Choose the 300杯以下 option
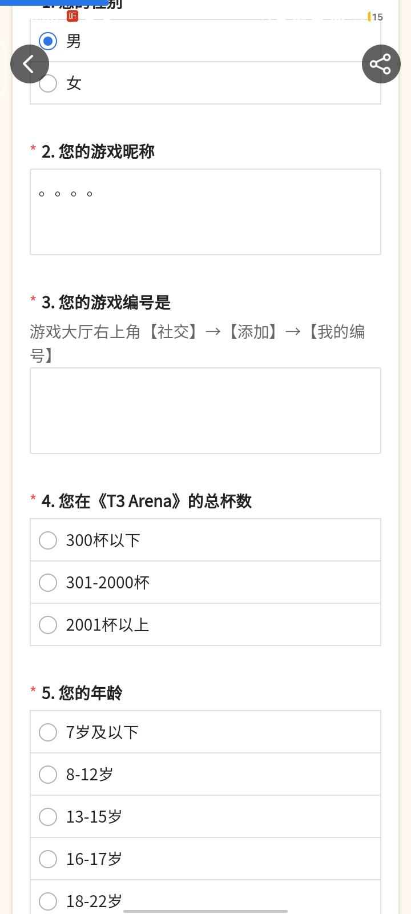This screenshot has width=411, height=914. click(48, 540)
